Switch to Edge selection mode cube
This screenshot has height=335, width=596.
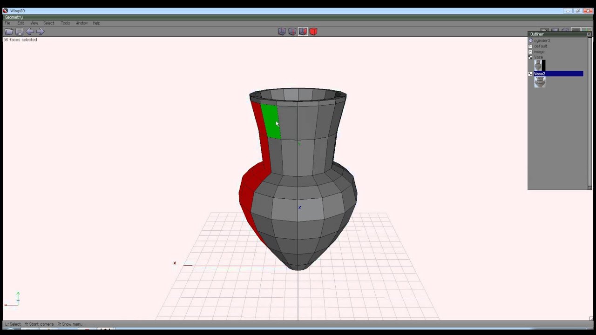(x=292, y=32)
